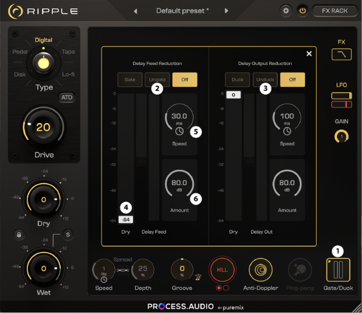362x313 pixels.
Task: Go to the previous preset arrow
Action: pos(135,11)
